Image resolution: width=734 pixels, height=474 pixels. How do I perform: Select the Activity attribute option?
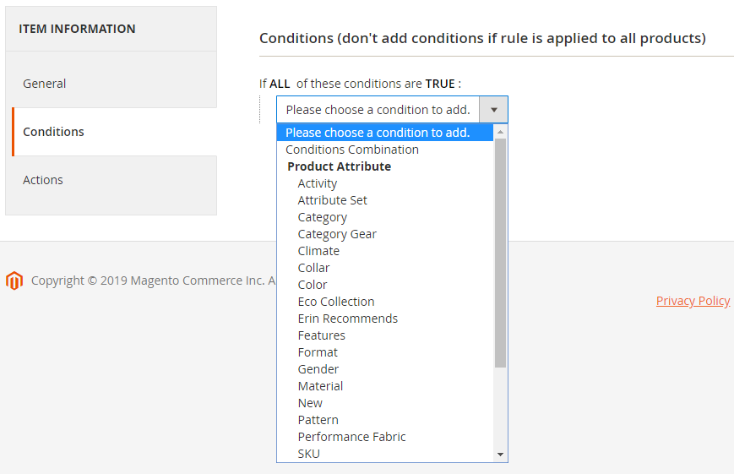click(318, 183)
